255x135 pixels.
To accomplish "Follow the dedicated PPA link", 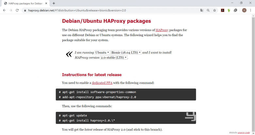I will point(102,83).
